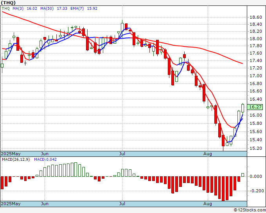Click the early July peak candlestick near 18.50
Screen dimensions: 266x213
click(122, 27)
